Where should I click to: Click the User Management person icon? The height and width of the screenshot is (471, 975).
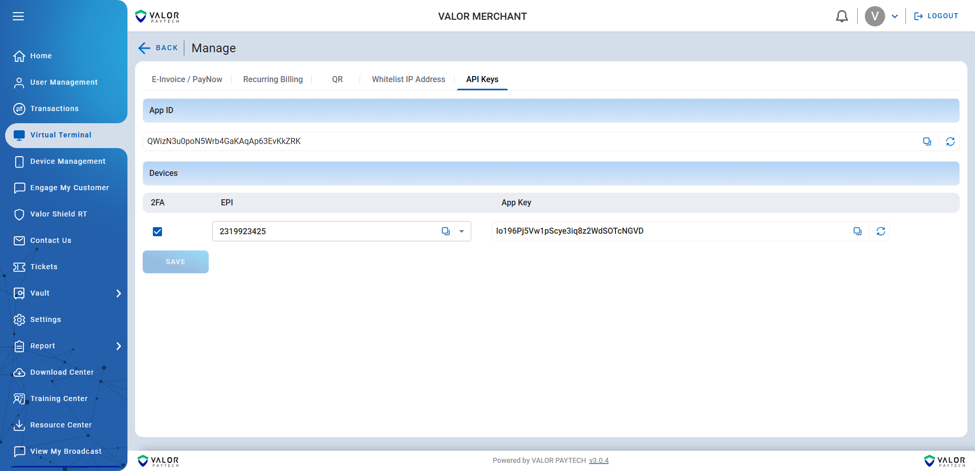pyautogui.click(x=19, y=82)
